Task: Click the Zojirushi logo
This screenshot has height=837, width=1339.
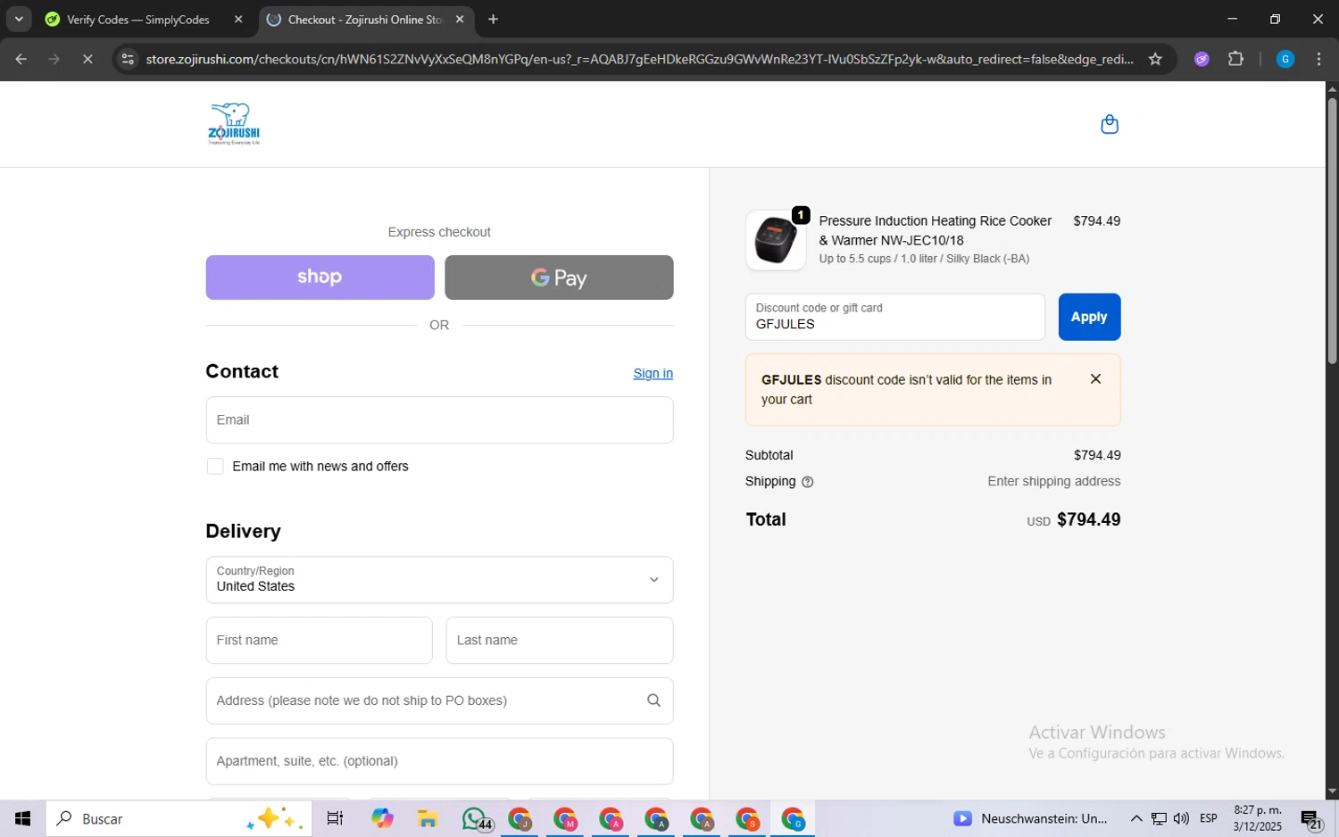Action: pyautogui.click(x=234, y=124)
